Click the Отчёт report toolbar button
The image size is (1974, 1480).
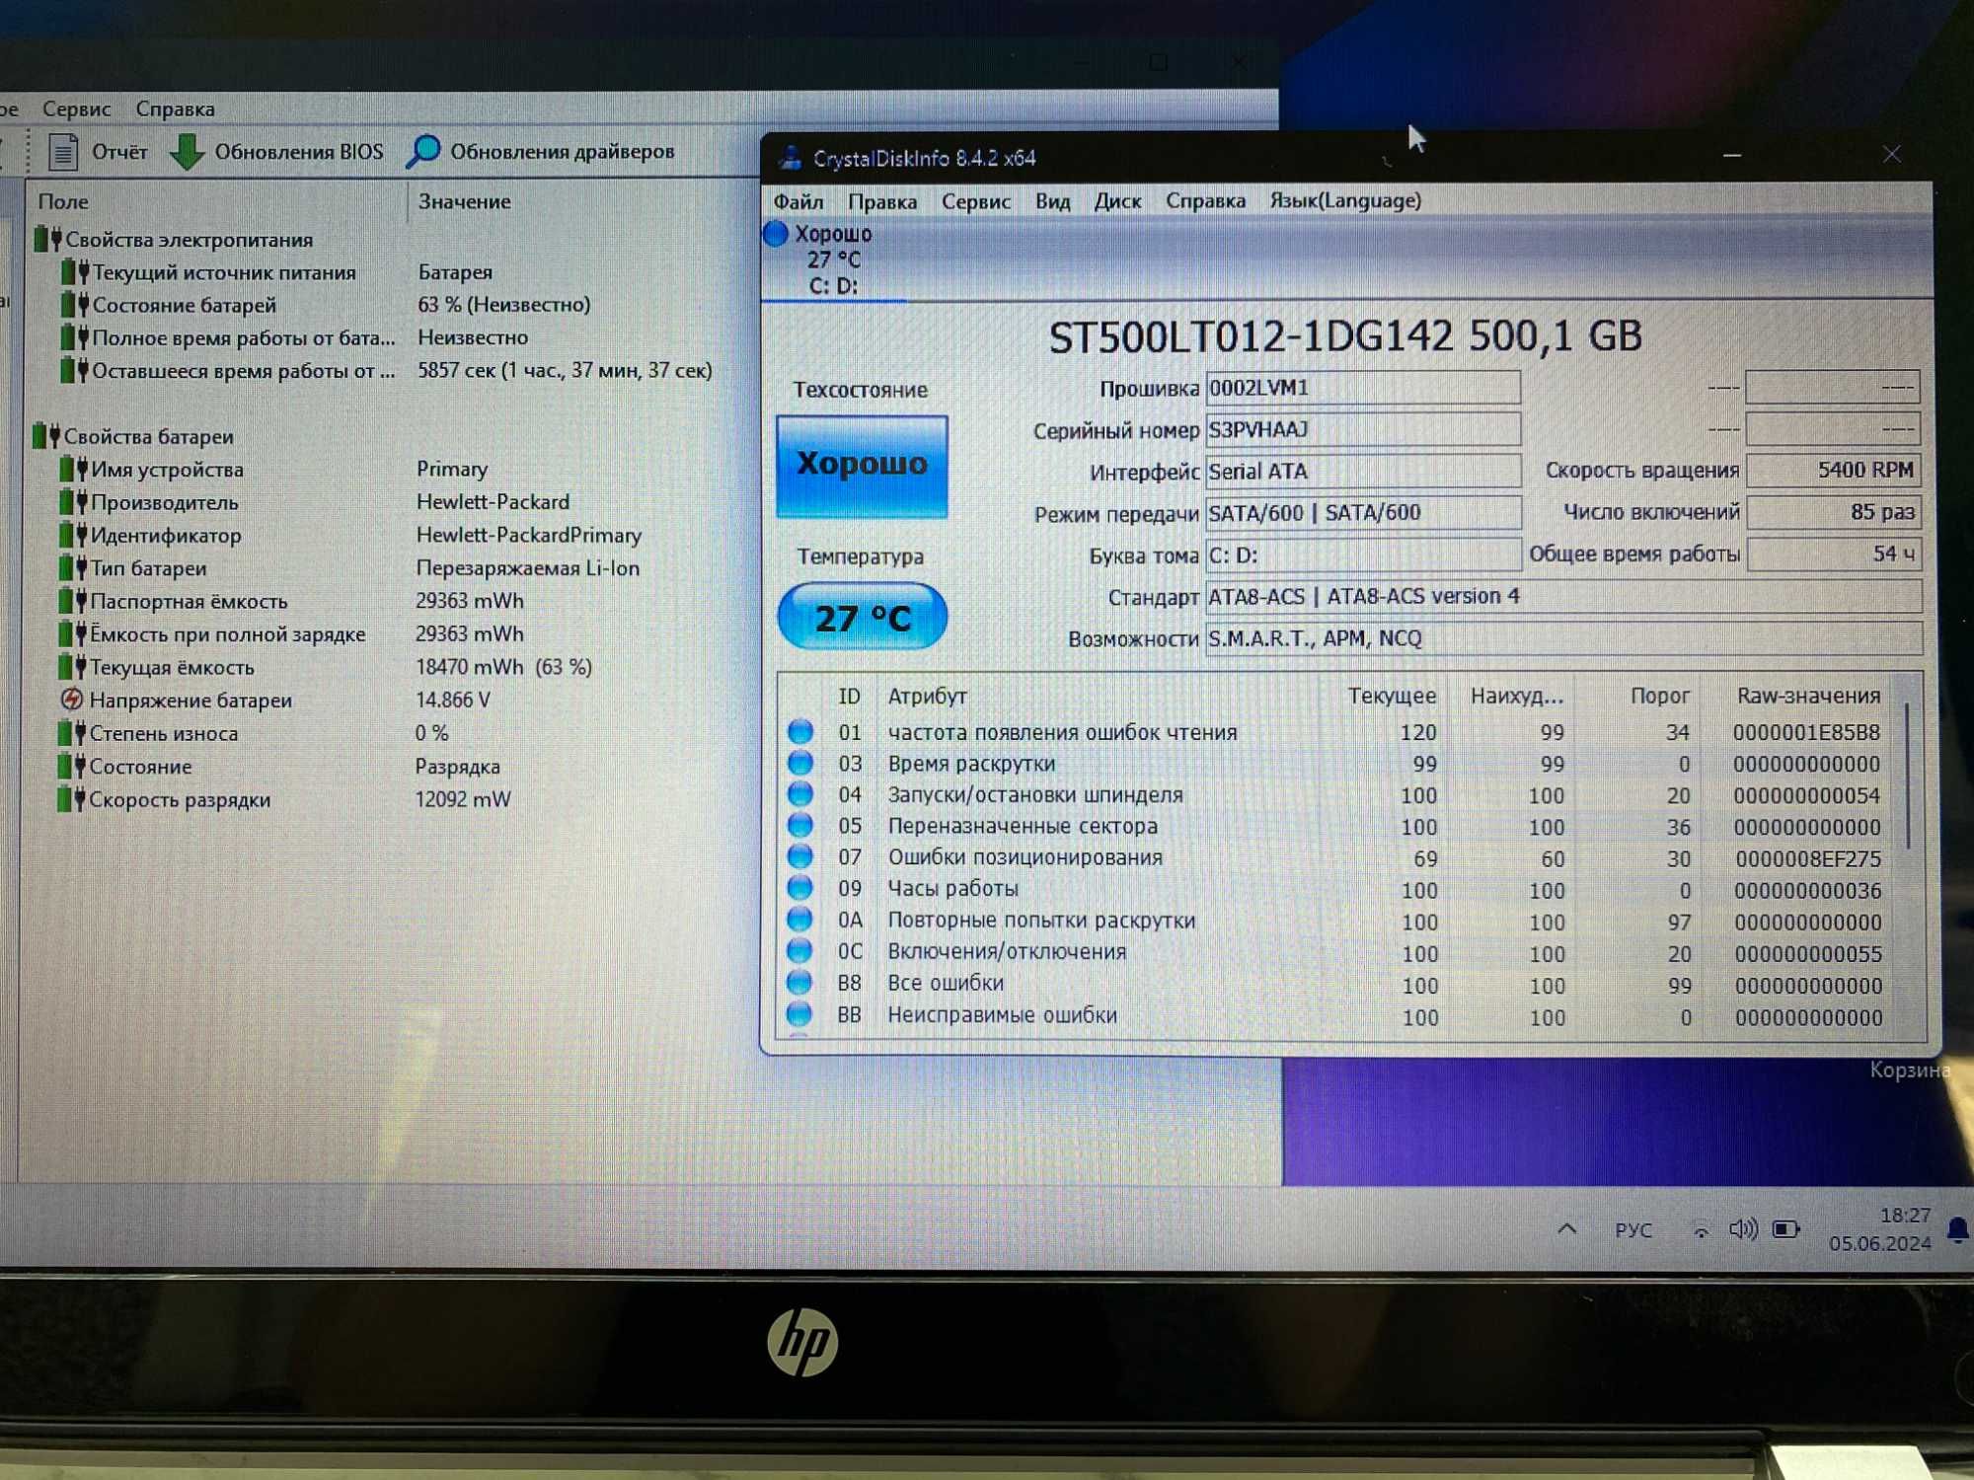click(x=98, y=151)
